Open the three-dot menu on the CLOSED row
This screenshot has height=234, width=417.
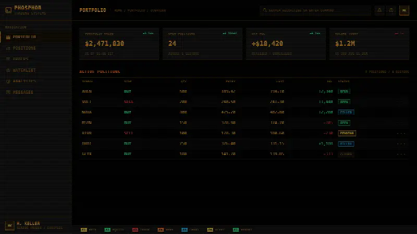pos(401,154)
